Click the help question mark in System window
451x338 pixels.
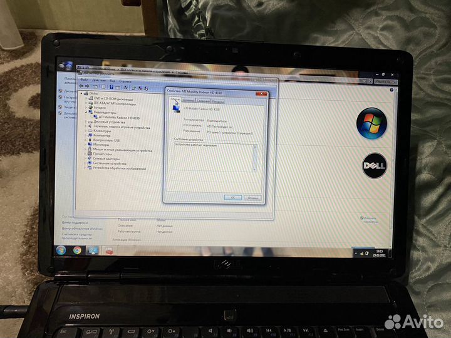tap(391, 90)
